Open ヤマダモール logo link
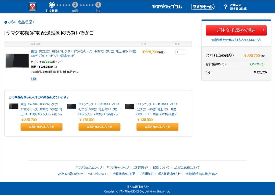275x195 pixels. click(203, 7)
